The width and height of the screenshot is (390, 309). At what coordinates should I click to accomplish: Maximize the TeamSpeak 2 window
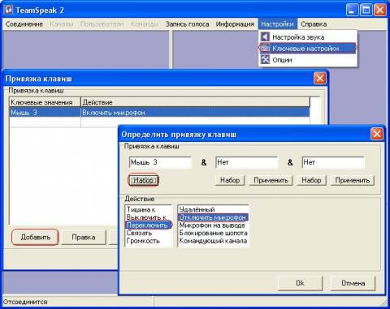point(366,11)
